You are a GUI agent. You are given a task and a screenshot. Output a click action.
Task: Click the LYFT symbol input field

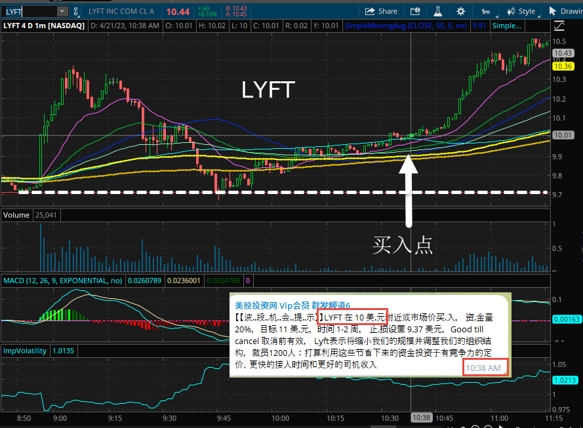tap(30, 12)
